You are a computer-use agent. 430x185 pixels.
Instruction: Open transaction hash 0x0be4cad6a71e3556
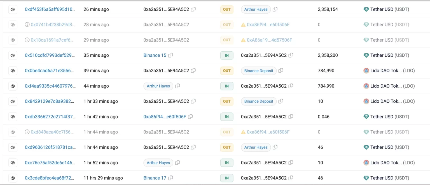coord(50,71)
